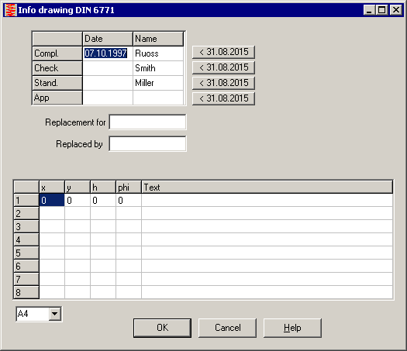Set App date via 31.08.2015 button
407x351 pixels.
(x=223, y=98)
